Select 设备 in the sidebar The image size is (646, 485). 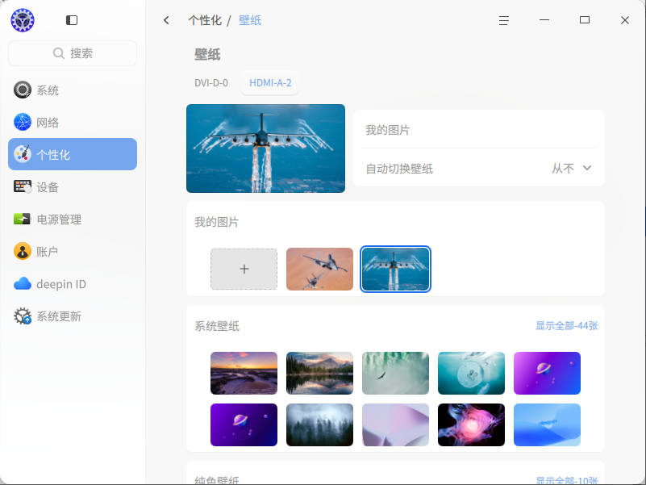(x=73, y=187)
